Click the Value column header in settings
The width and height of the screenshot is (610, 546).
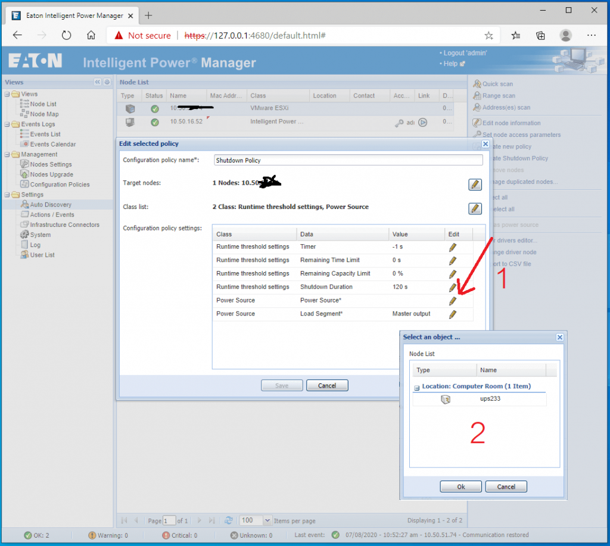point(416,234)
